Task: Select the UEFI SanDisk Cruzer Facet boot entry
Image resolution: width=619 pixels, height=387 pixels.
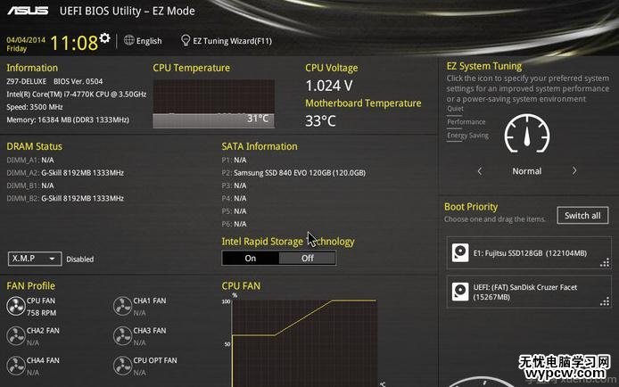Action: (x=529, y=292)
